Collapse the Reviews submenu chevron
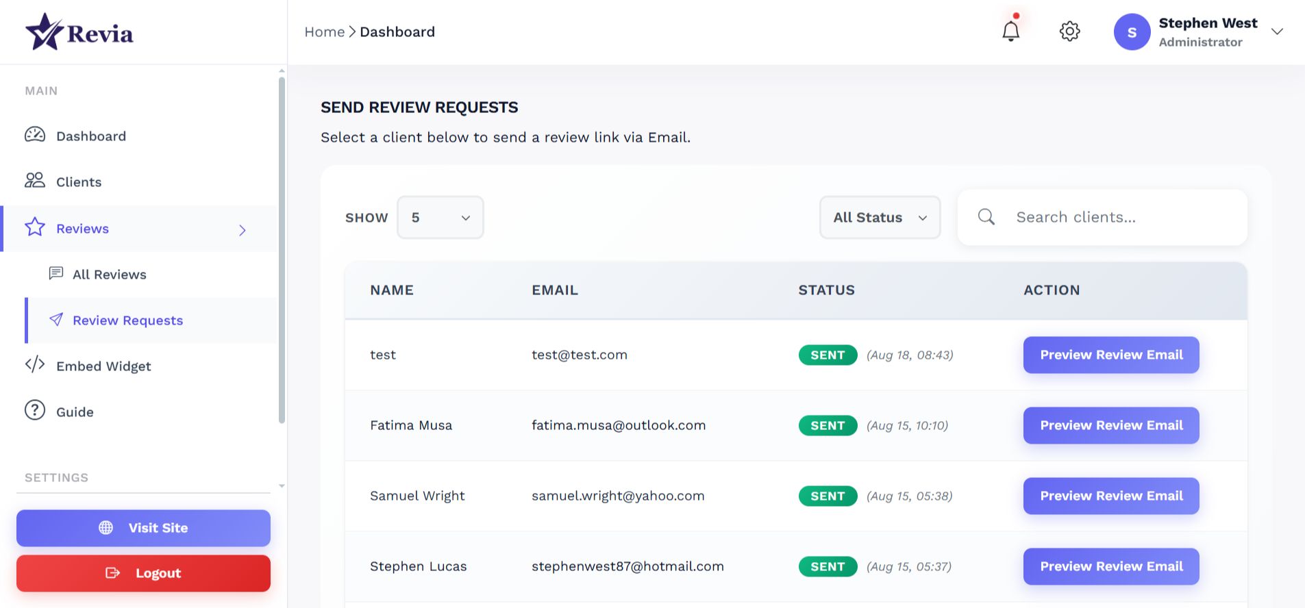1305x608 pixels. pyautogui.click(x=243, y=230)
